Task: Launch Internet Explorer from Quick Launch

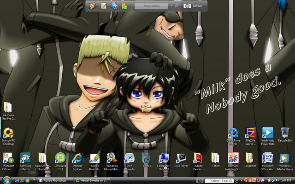Action: pyautogui.click(x=22, y=181)
